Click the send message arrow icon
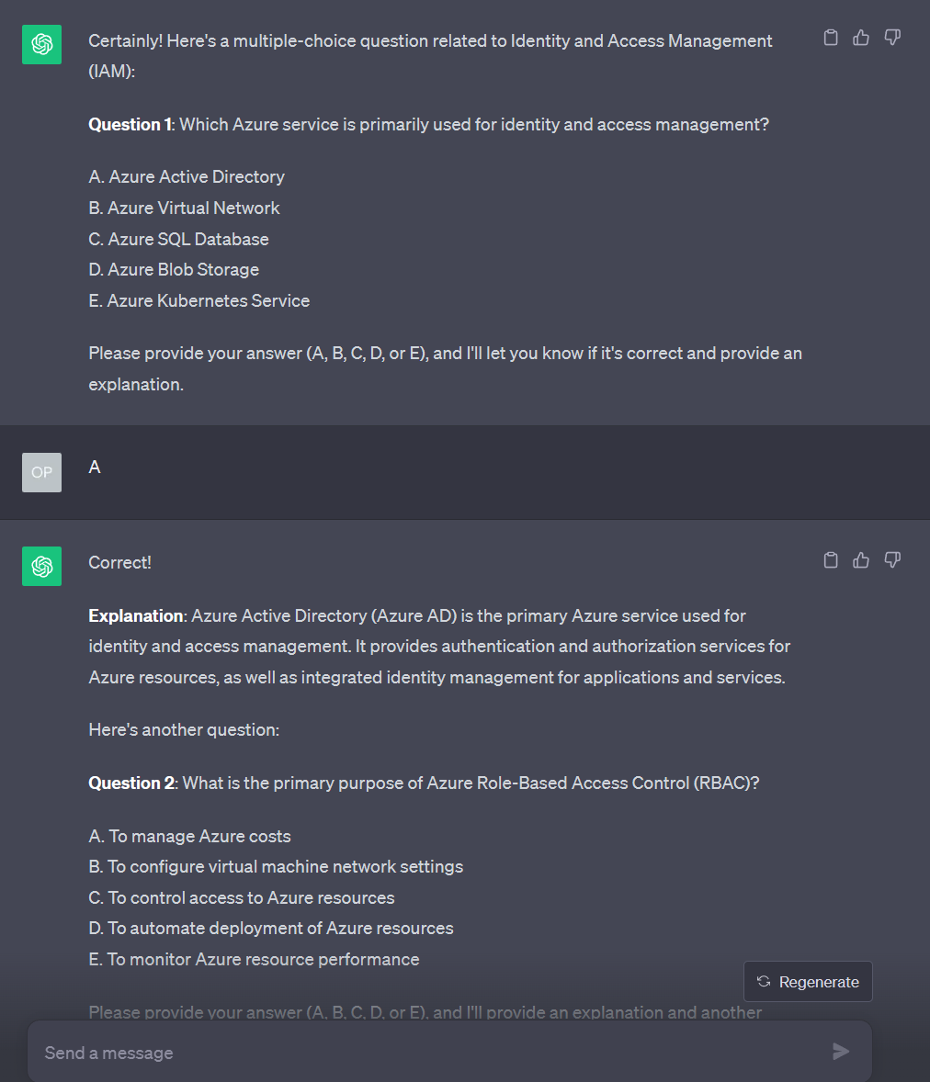Image resolution: width=930 pixels, height=1082 pixels. [840, 1052]
